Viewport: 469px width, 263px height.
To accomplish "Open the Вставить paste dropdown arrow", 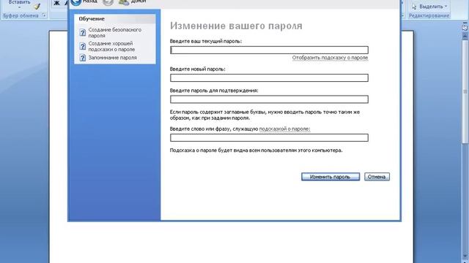I will tap(19, 7).
